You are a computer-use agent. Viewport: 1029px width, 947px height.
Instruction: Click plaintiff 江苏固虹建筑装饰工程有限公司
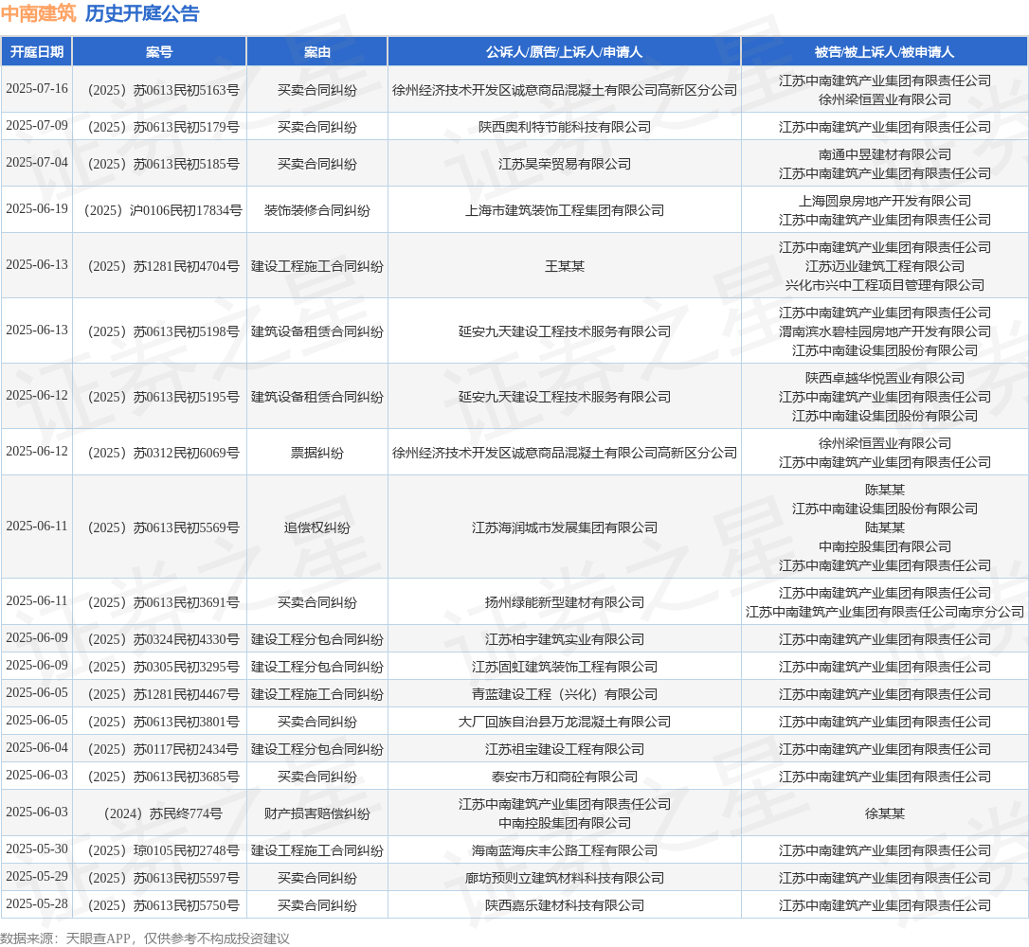click(565, 667)
